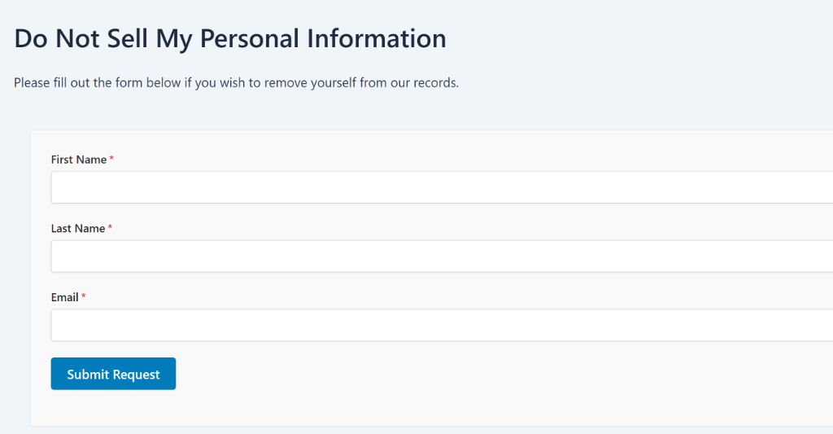Viewport: 833px width, 434px height.
Task: Click the Do Not Sell page heading
Action: [230, 38]
